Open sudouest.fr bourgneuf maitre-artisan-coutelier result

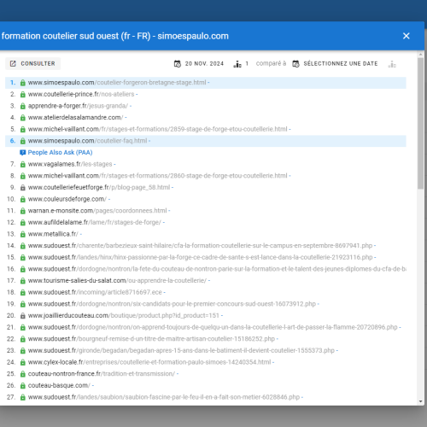[x=151, y=339]
